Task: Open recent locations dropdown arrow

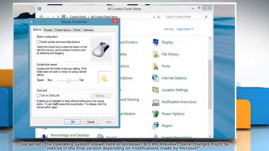Action: coord(53,17)
